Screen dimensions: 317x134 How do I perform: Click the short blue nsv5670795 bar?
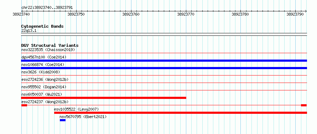[63, 120]
